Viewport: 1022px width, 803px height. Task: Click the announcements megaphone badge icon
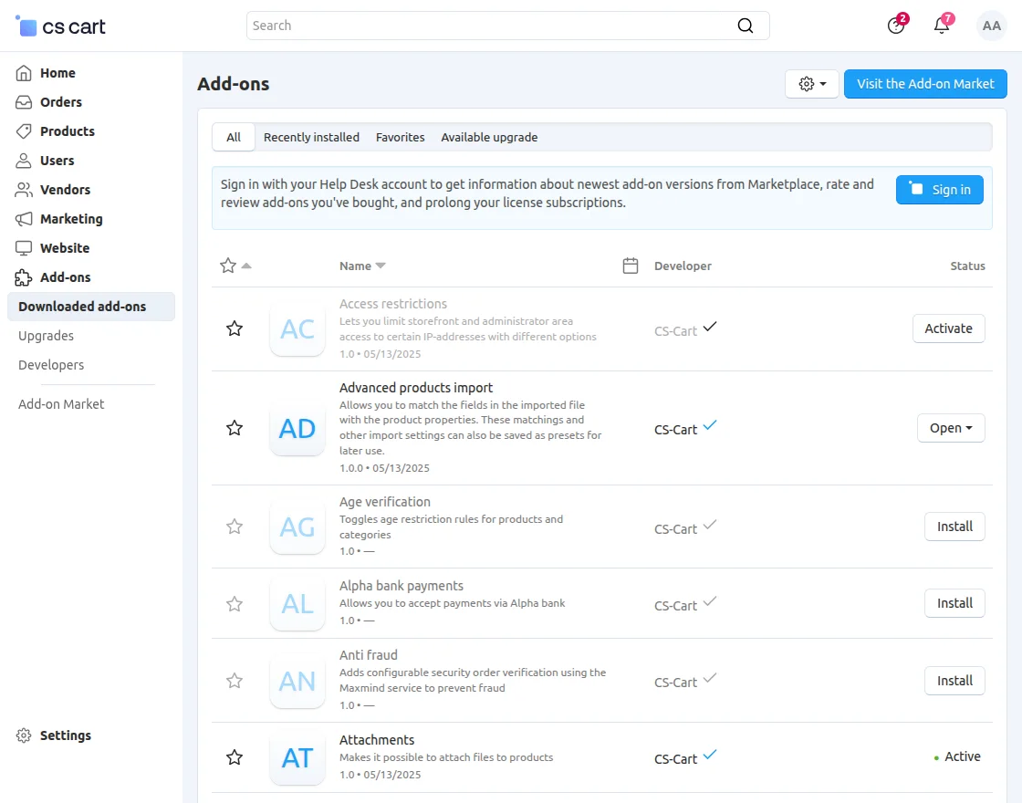click(895, 26)
